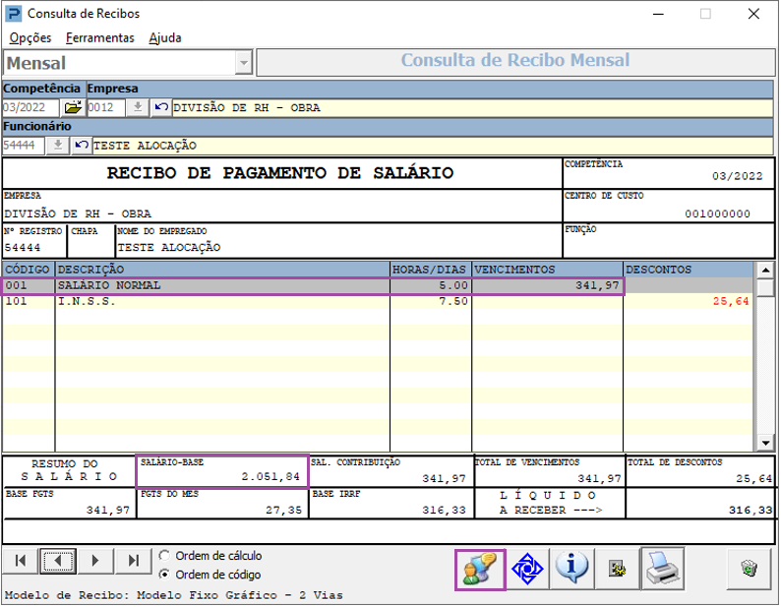781x607 pixels.
Task: Click the 341,97 value in the Vencimentos column
Action: click(597, 285)
